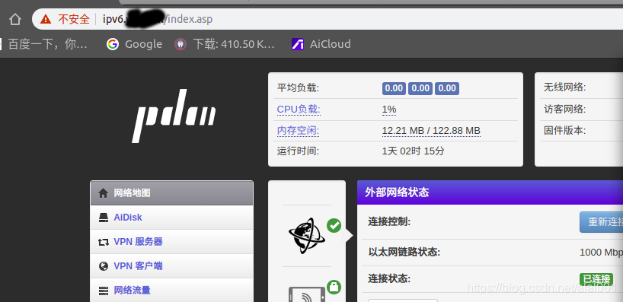The image size is (623, 302).
Task: Click the globe icon beside VPN 客户端
Action: (x=104, y=266)
